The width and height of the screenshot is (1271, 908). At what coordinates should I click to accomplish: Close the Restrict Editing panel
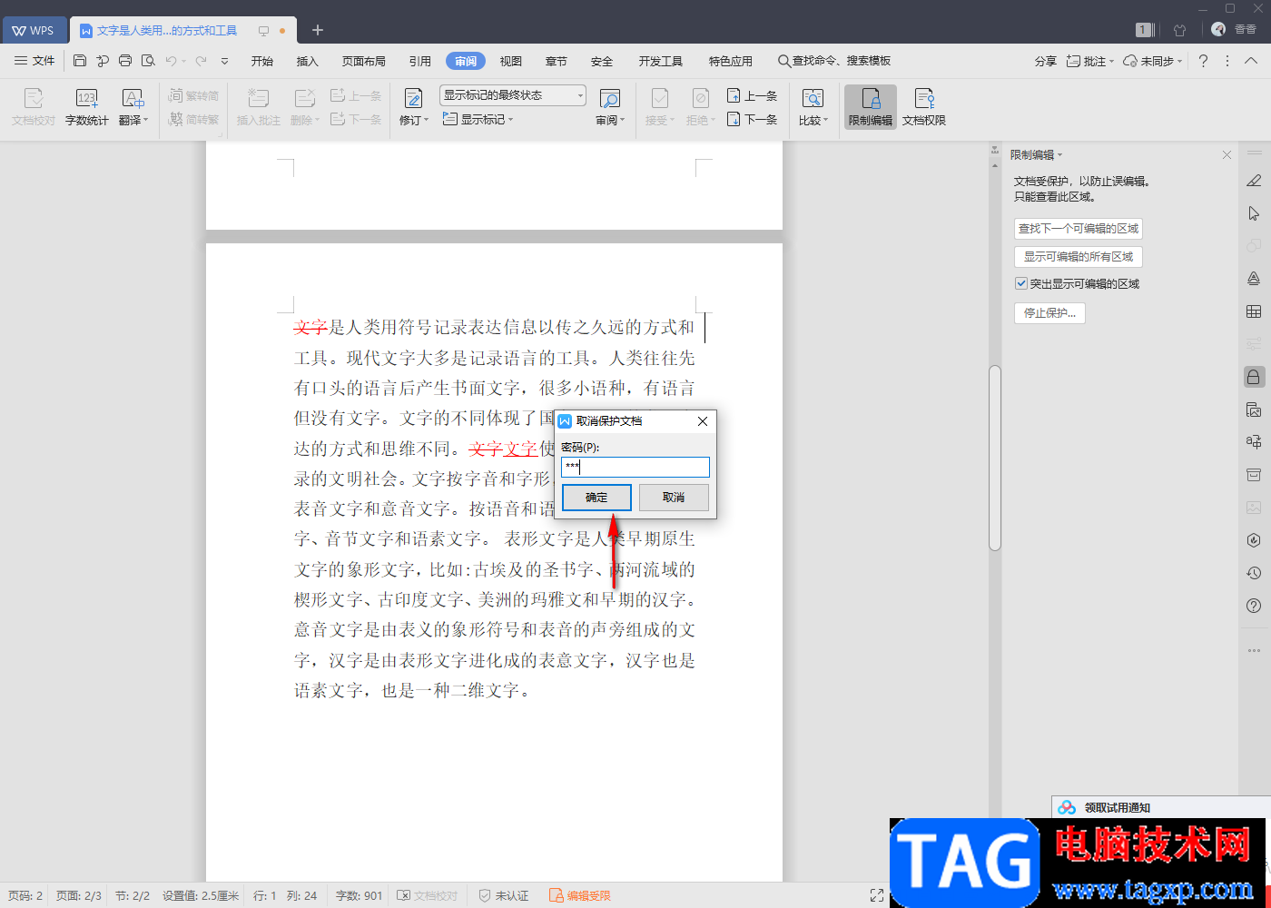pos(1227,155)
